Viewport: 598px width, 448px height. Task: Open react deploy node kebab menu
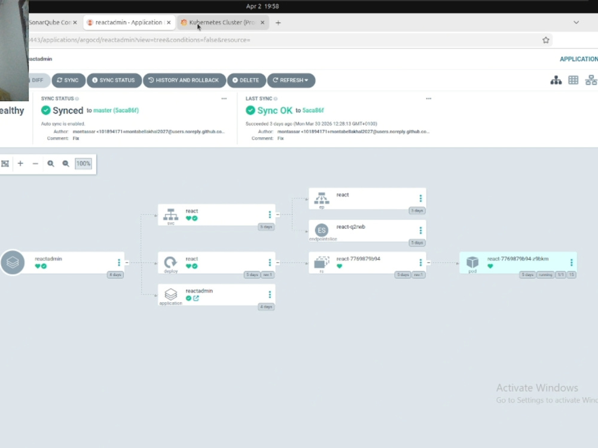pyautogui.click(x=270, y=262)
